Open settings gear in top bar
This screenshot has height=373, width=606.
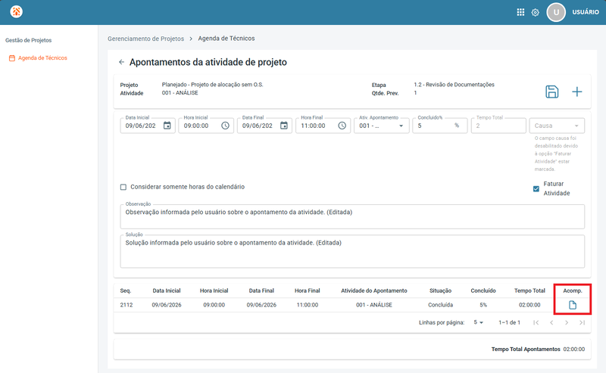coord(536,12)
